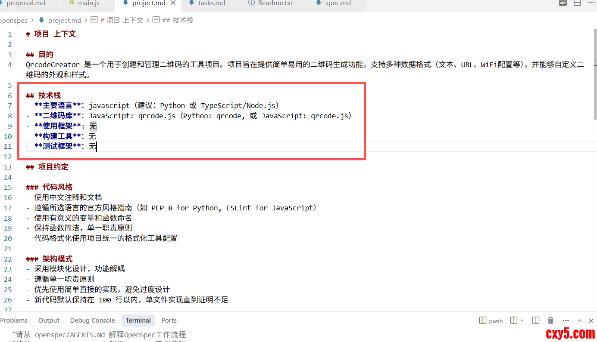
Task: Click the line '优先使用简单直接的实现，避免过度设计'
Action: point(98,290)
